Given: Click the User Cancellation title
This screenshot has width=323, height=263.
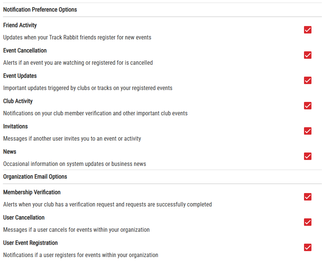Looking at the screenshot, I should click(24, 218).
